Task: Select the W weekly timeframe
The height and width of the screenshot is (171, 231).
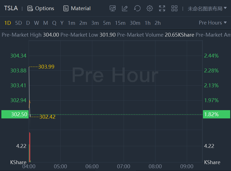Action: pyautogui.click(x=37, y=23)
